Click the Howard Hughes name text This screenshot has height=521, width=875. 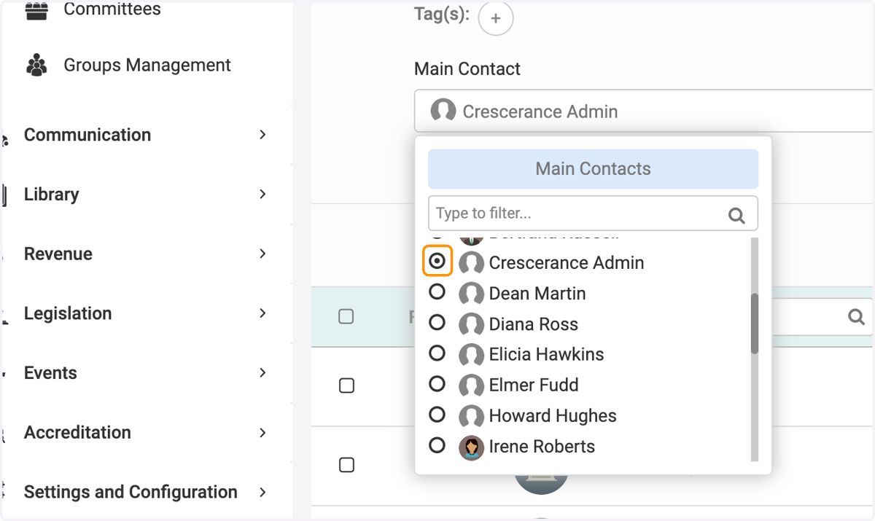coord(553,416)
